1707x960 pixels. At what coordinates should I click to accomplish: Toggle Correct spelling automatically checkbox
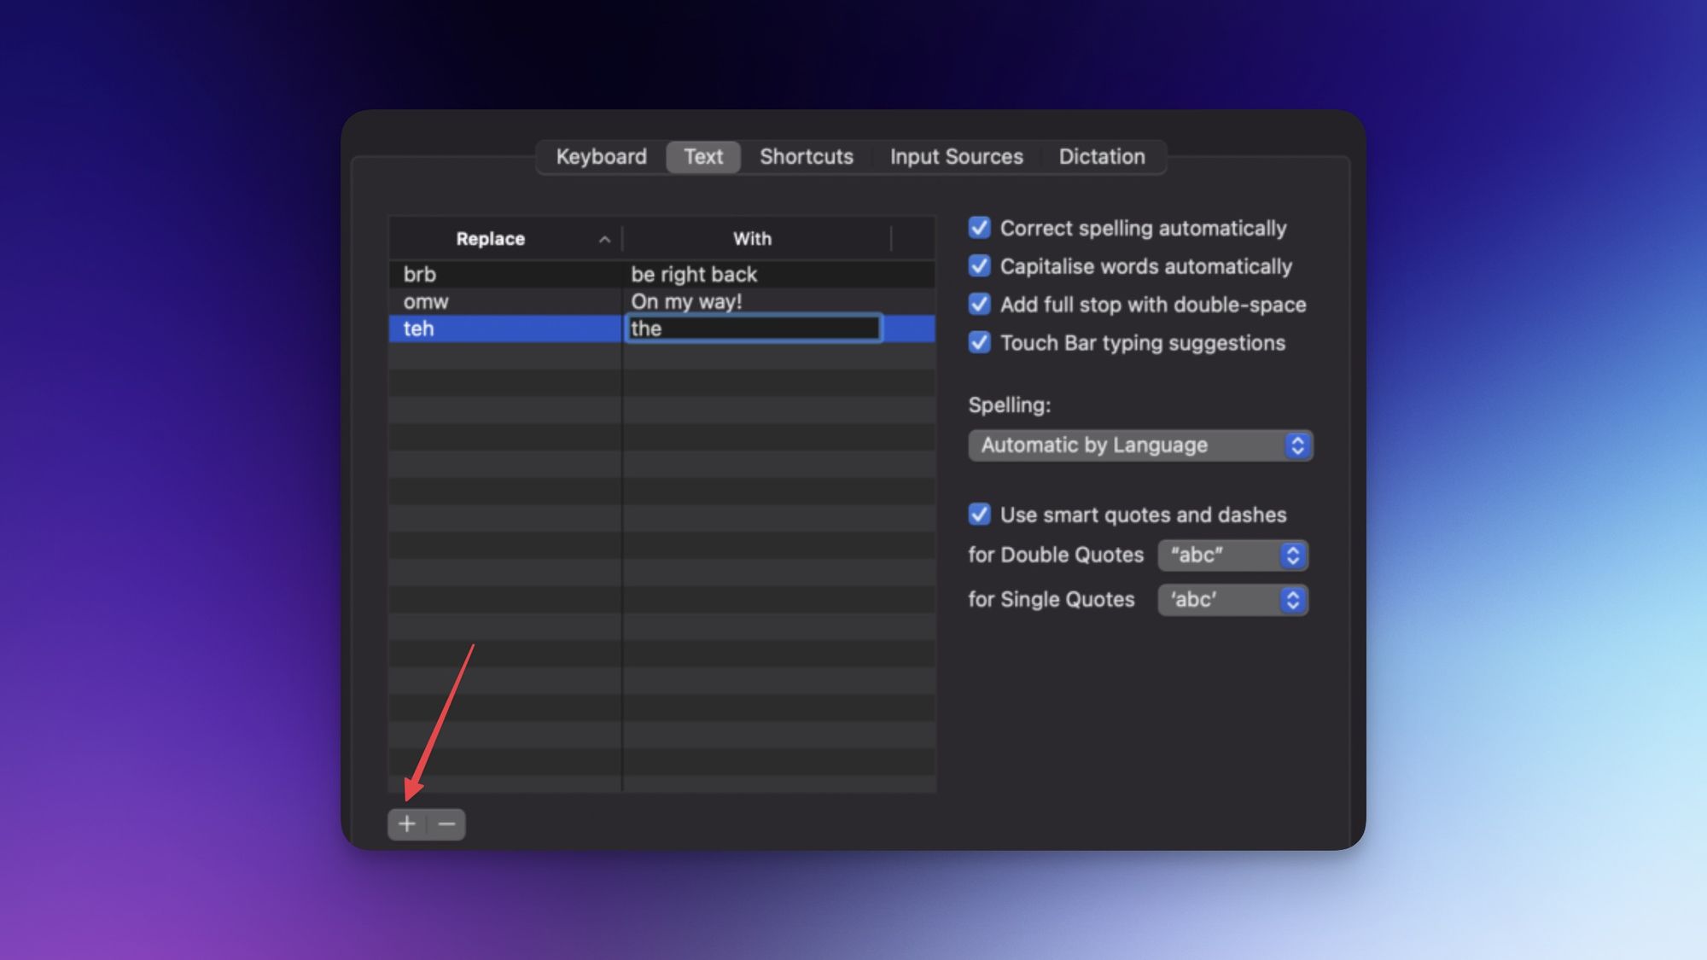point(980,228)
